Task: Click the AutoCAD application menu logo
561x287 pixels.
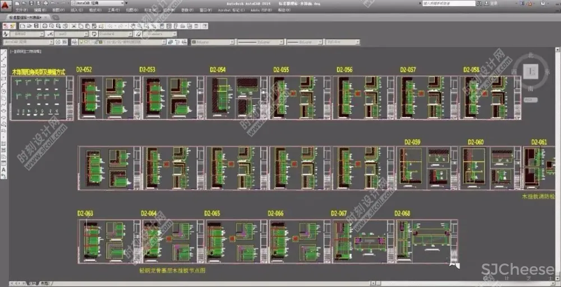Action: click(6, 6)
